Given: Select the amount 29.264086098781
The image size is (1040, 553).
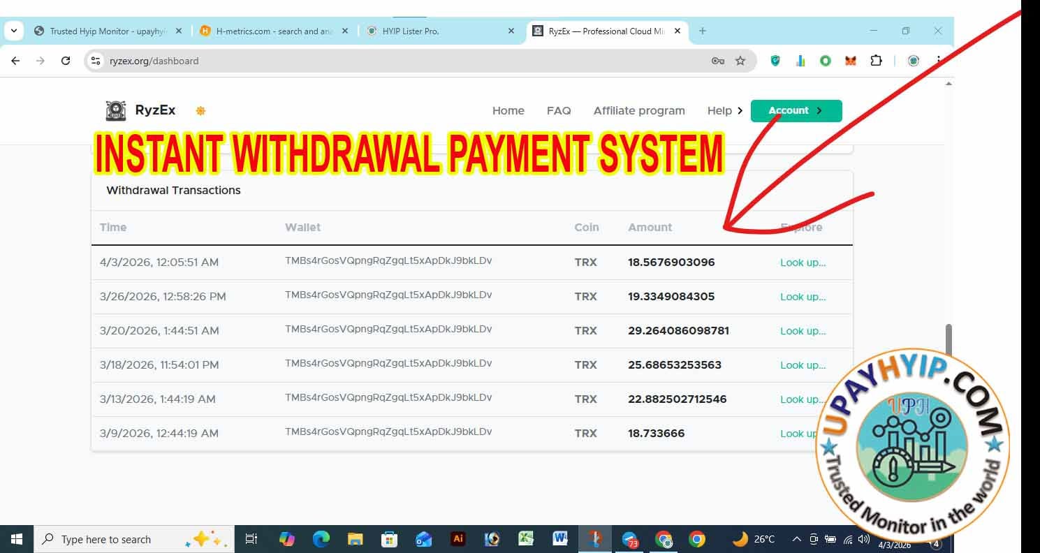Looking at the screenshot, I should [x=678, y=331].
